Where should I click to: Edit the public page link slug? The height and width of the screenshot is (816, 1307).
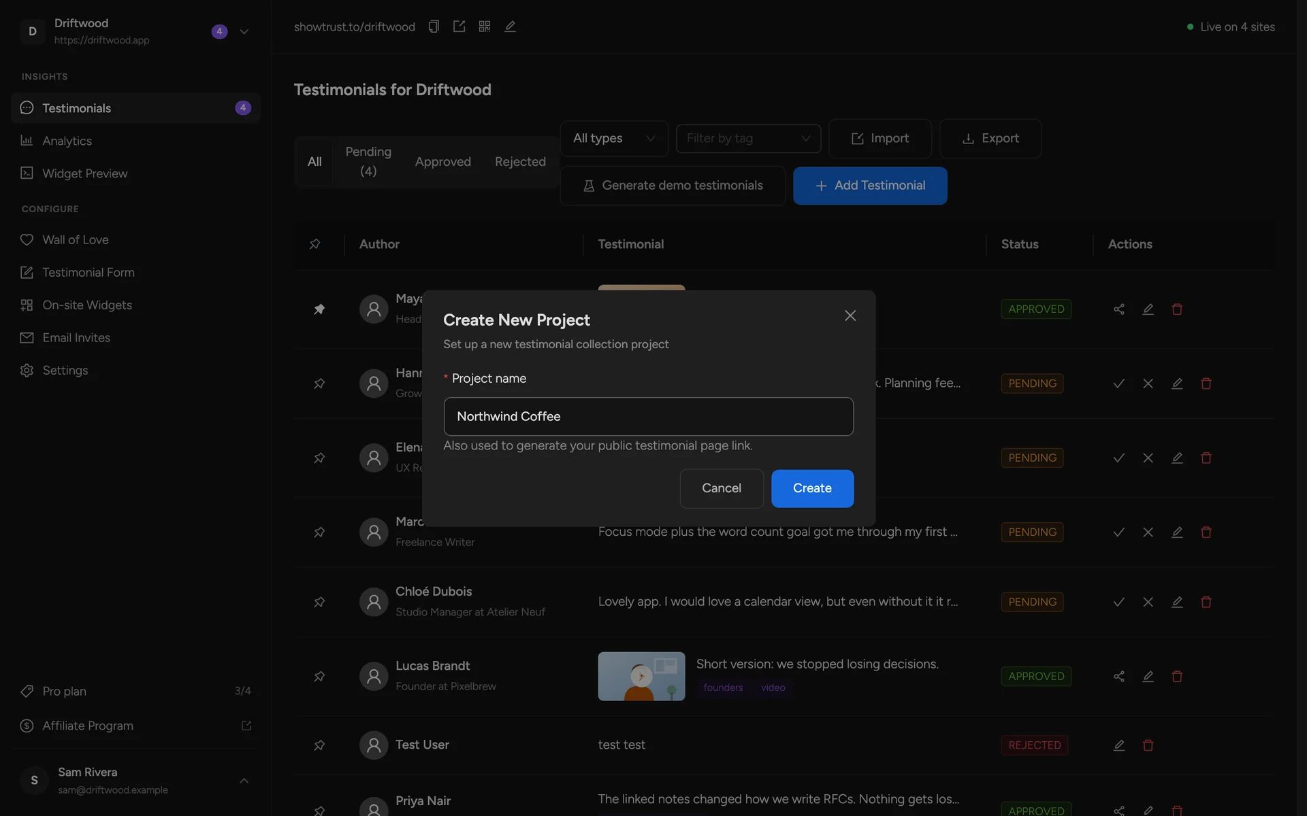510,27
